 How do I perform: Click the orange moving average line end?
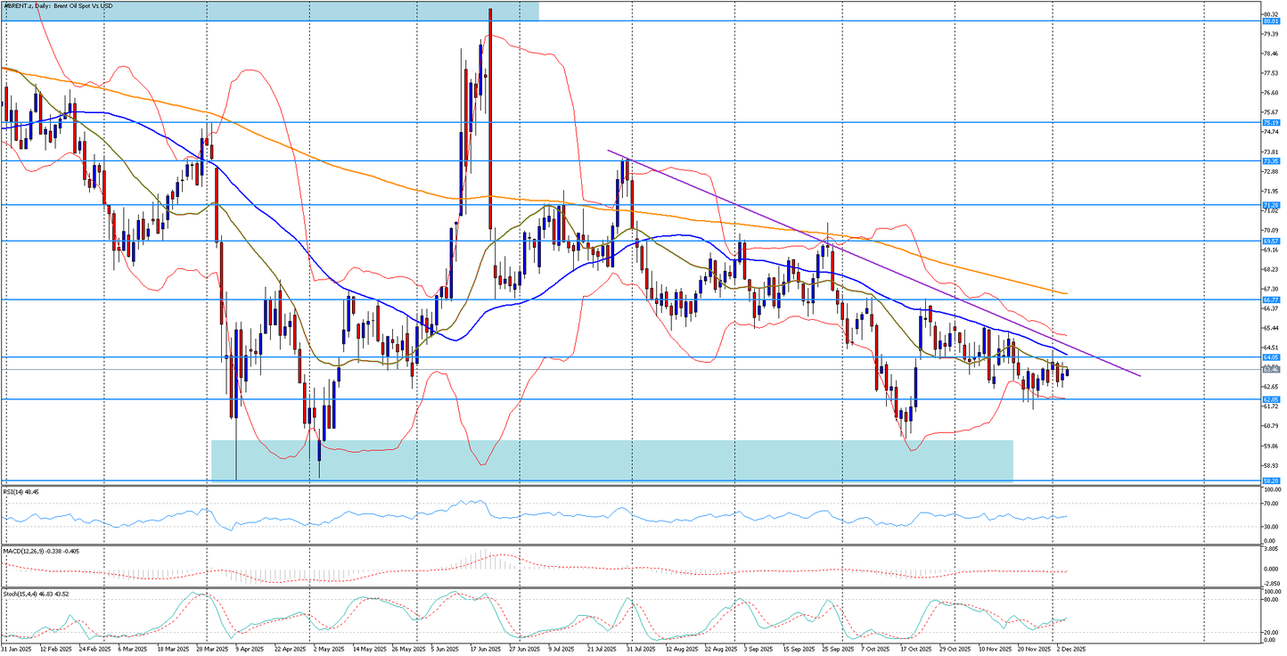click(x=1065, y=293)
